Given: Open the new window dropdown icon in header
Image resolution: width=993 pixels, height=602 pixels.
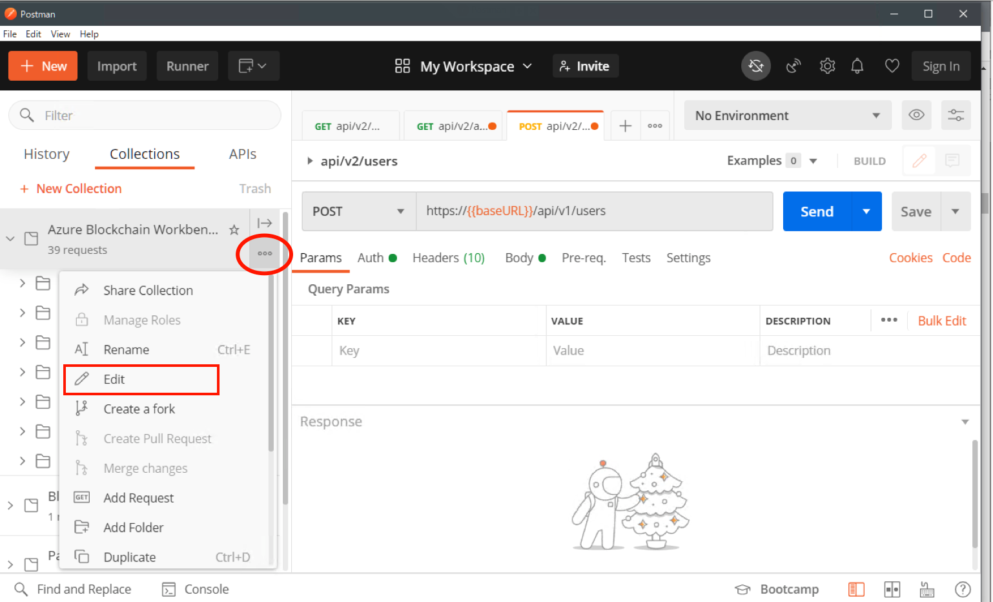Looking at the screenshot, I should point(253,66).
